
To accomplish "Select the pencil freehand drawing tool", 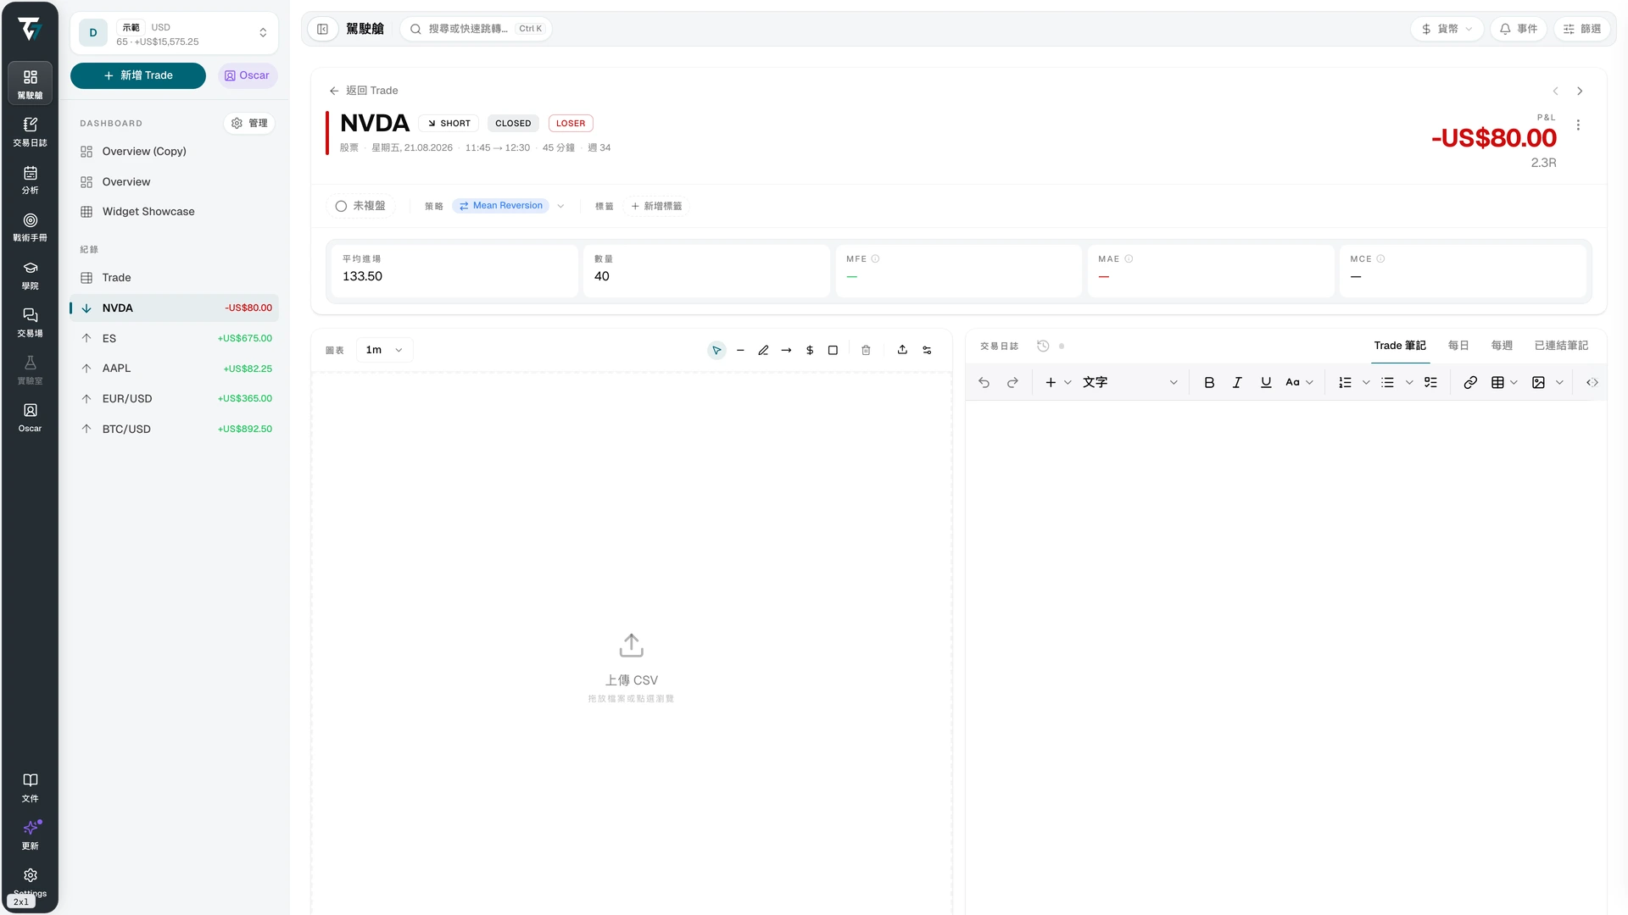I will (x=763, y=350).
